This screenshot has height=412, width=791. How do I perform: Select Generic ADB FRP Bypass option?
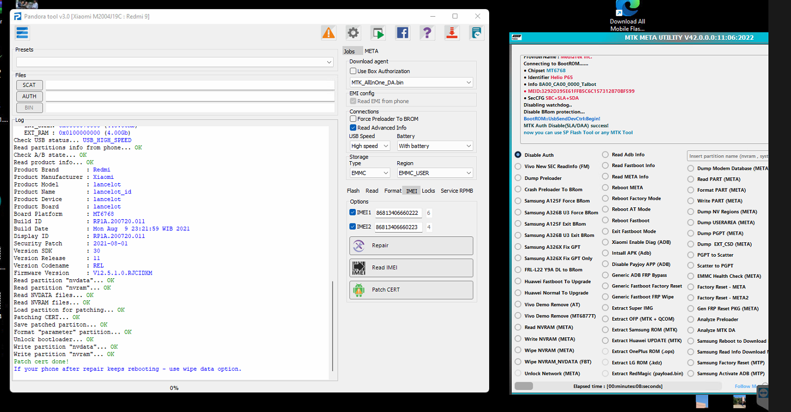(605, 275)
